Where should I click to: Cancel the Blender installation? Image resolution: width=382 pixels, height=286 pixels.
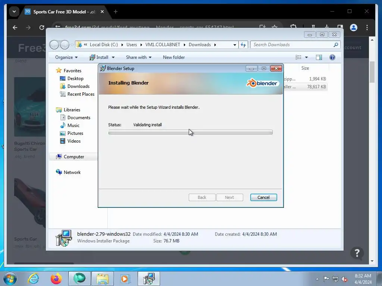point(263,197)
